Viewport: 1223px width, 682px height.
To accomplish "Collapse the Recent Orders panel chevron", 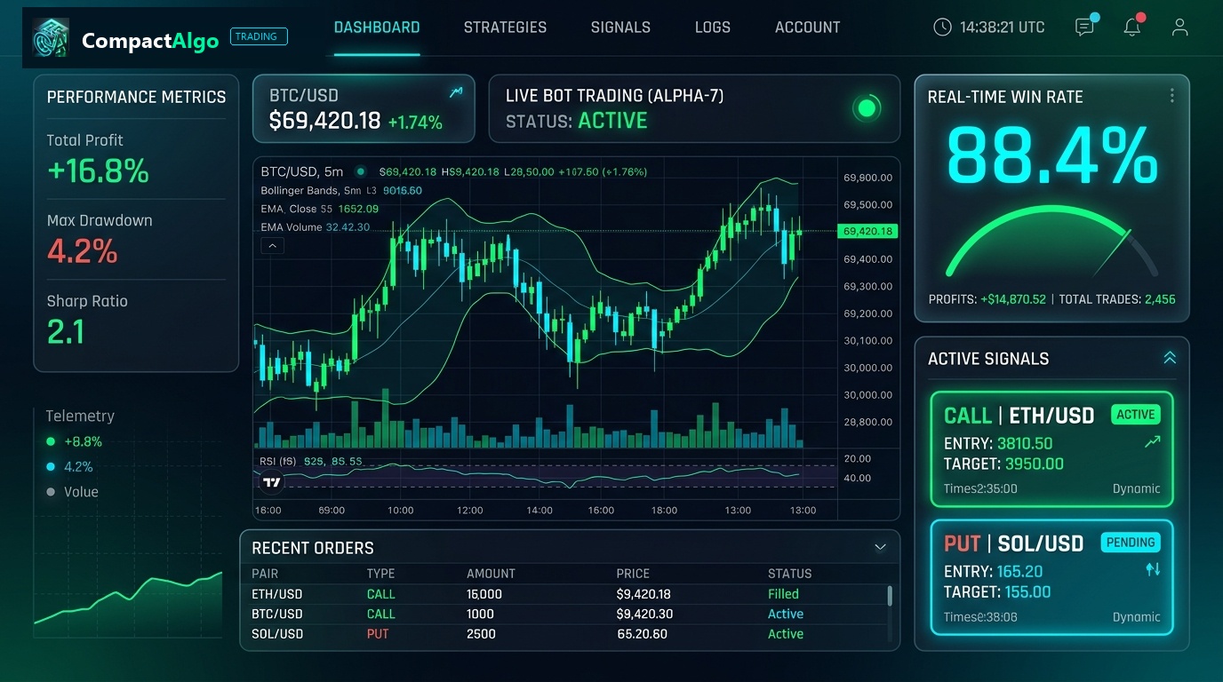I will [x=880, y=547].
